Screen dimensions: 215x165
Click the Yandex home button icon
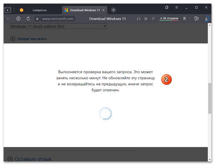pos(19,19)
